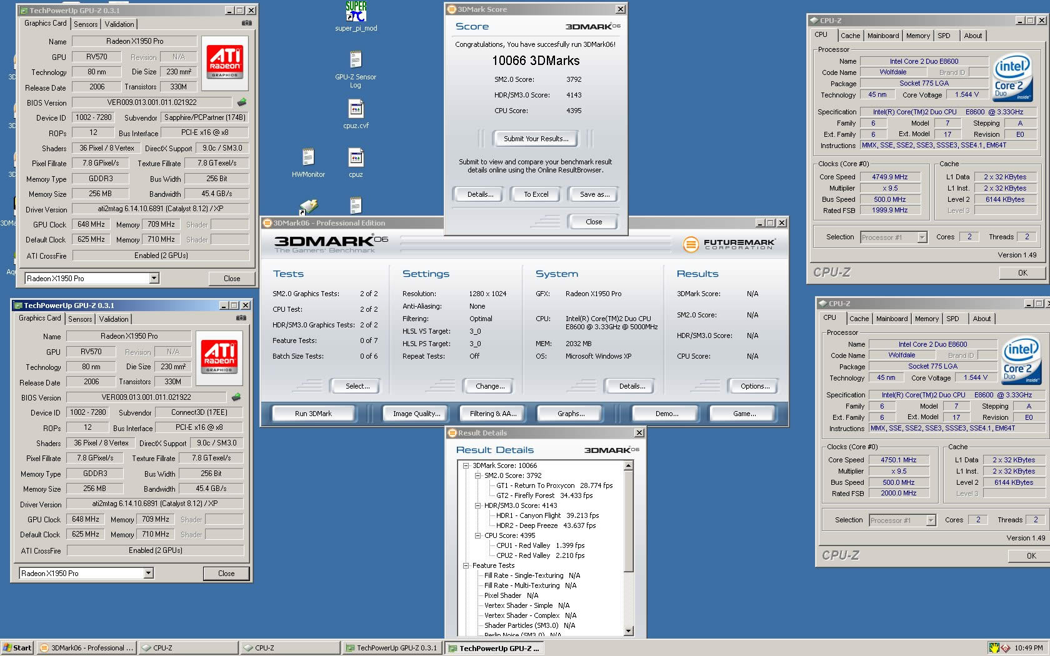Open the cpuz.cvf file icon
The image size is (1050, 656).
click(x=356, y=114)
